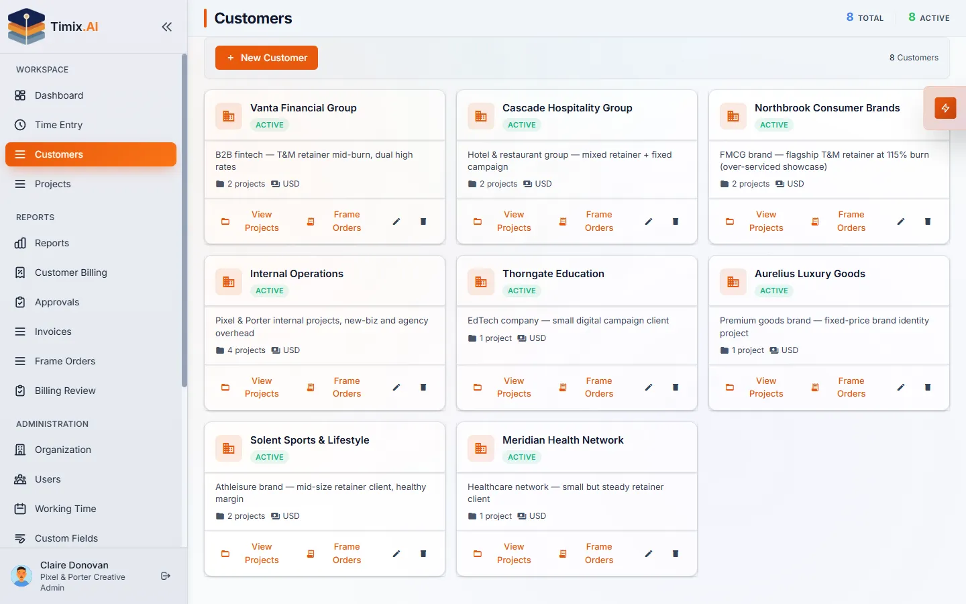Click the Claire Donovan user name

click(74, 565)
